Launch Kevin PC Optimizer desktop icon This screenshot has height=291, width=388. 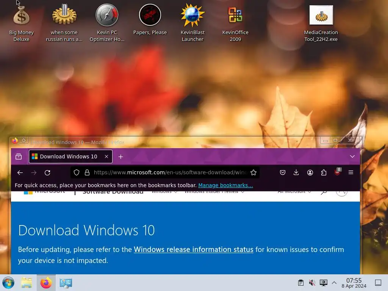[107, 23]
